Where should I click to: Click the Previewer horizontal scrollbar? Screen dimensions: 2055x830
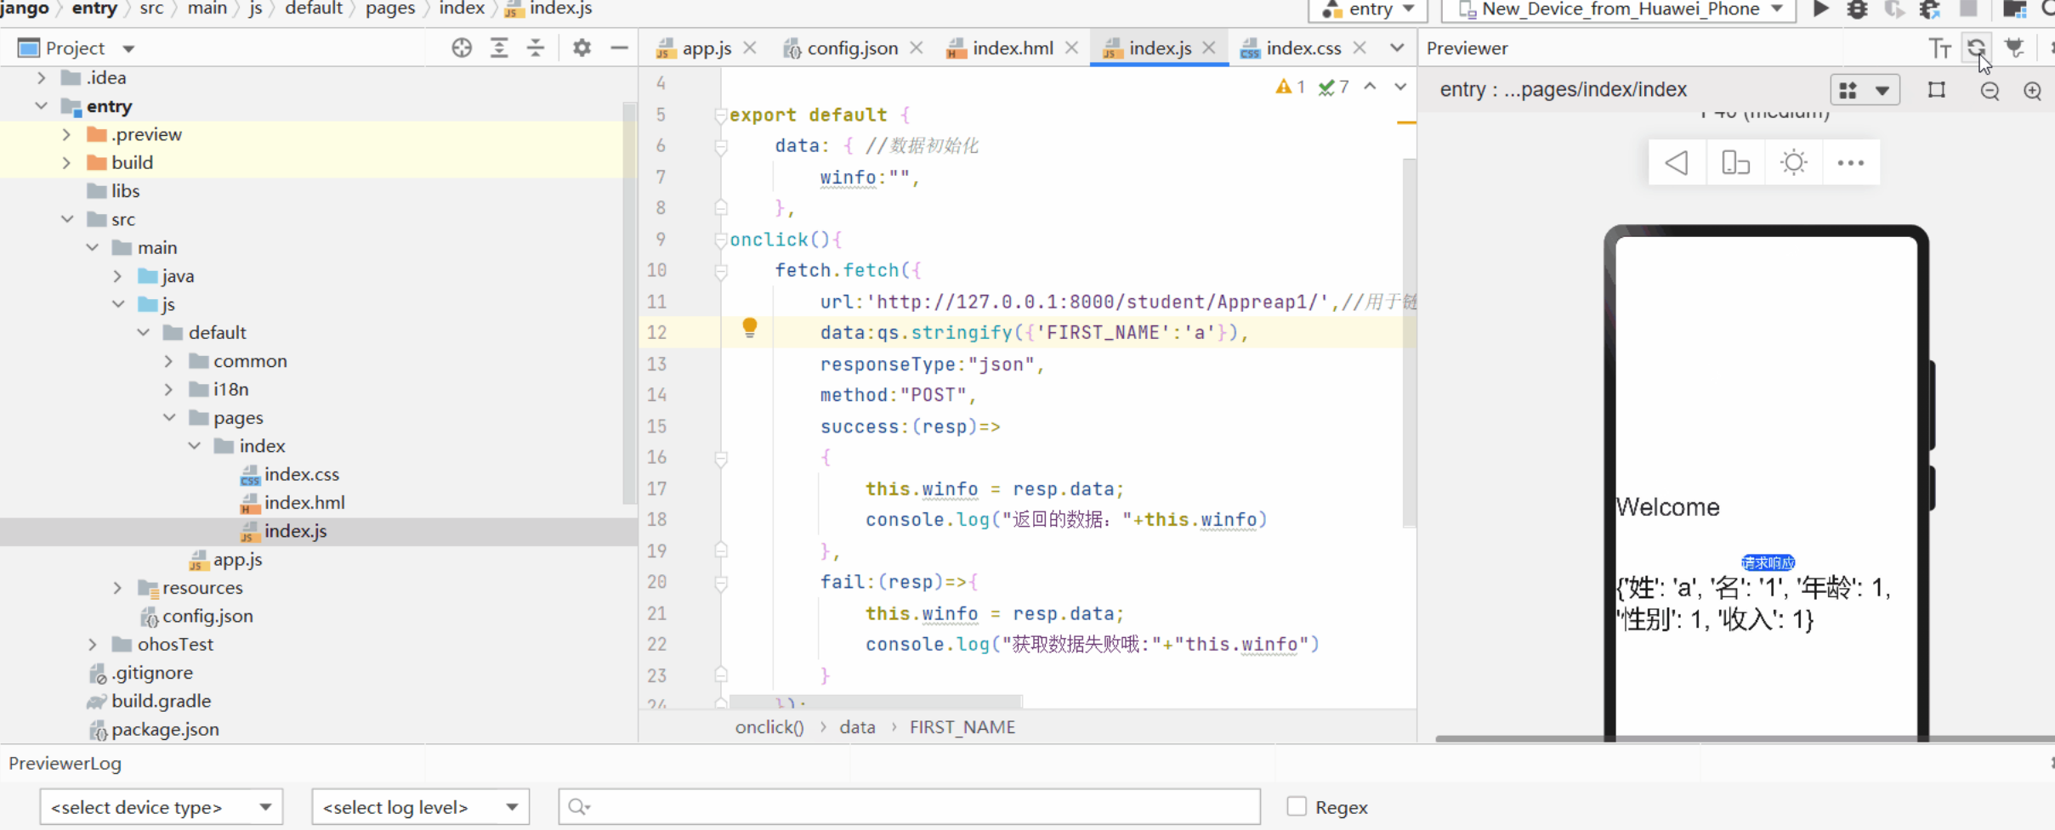click(x=1745, y=738)
